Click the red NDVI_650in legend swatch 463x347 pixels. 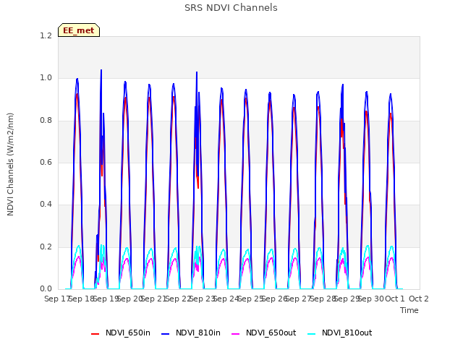click(x=95, y=334)
